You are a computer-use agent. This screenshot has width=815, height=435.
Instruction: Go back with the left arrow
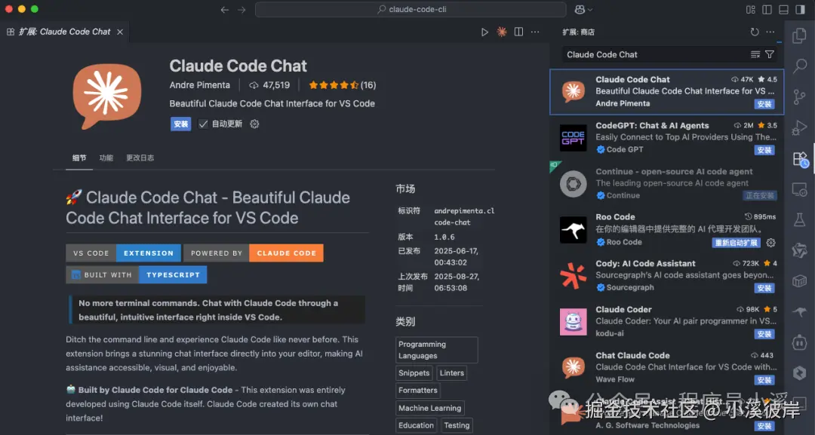[x=225, y=9]
